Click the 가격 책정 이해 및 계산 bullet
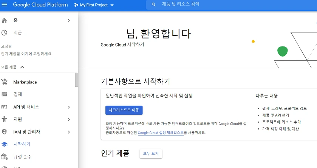 click(280, 129)
